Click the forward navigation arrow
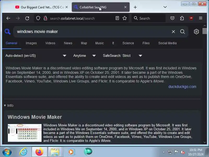Viewport: 209px width, 157px height. (x=18, y=18)
